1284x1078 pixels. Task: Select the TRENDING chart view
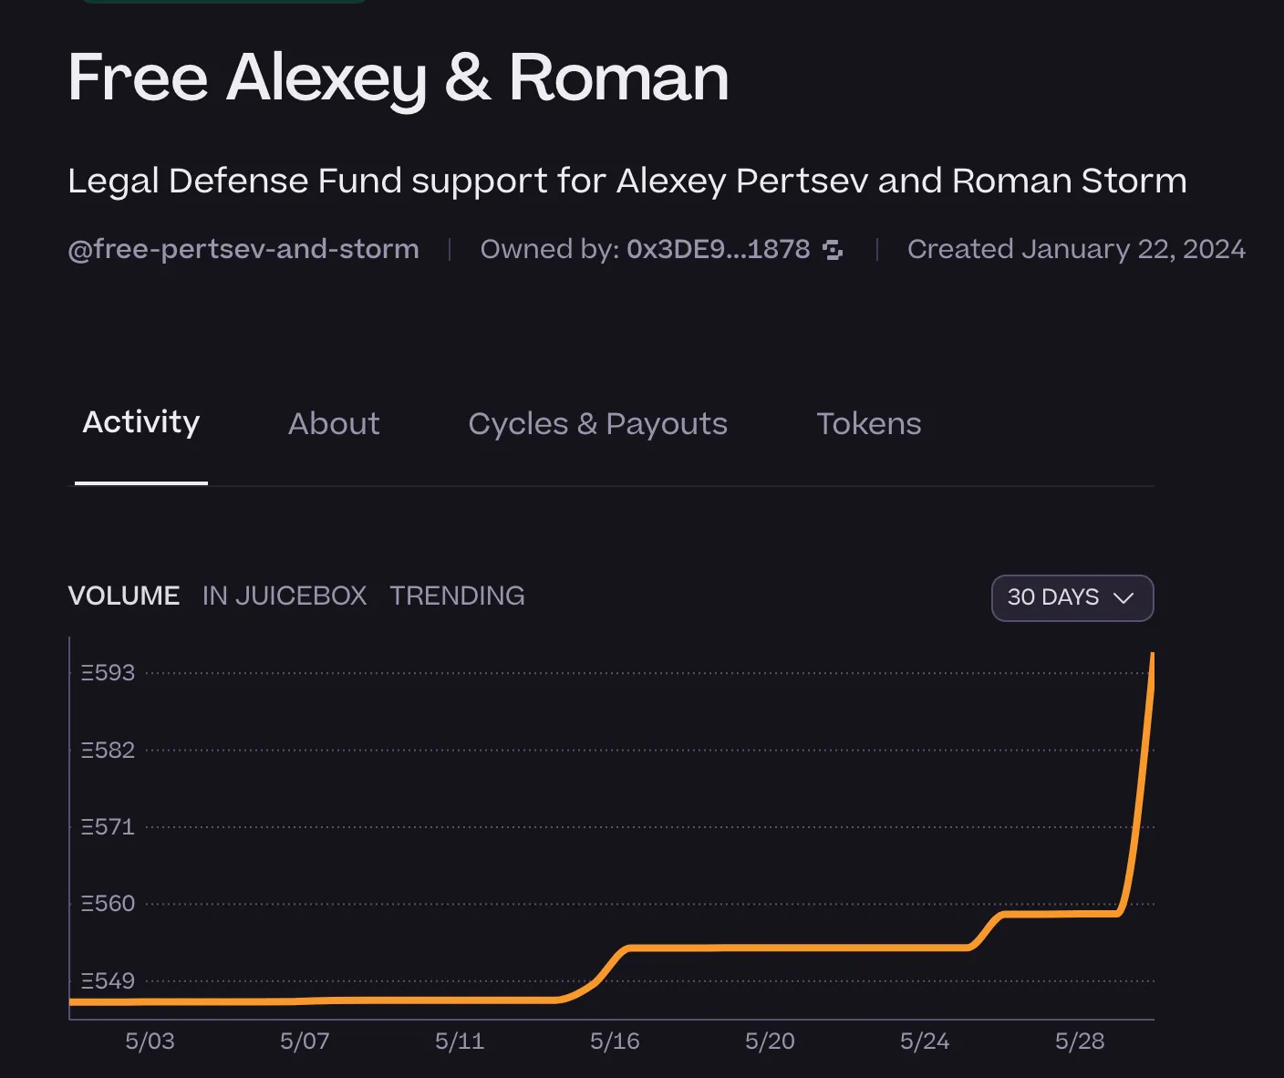457,596
